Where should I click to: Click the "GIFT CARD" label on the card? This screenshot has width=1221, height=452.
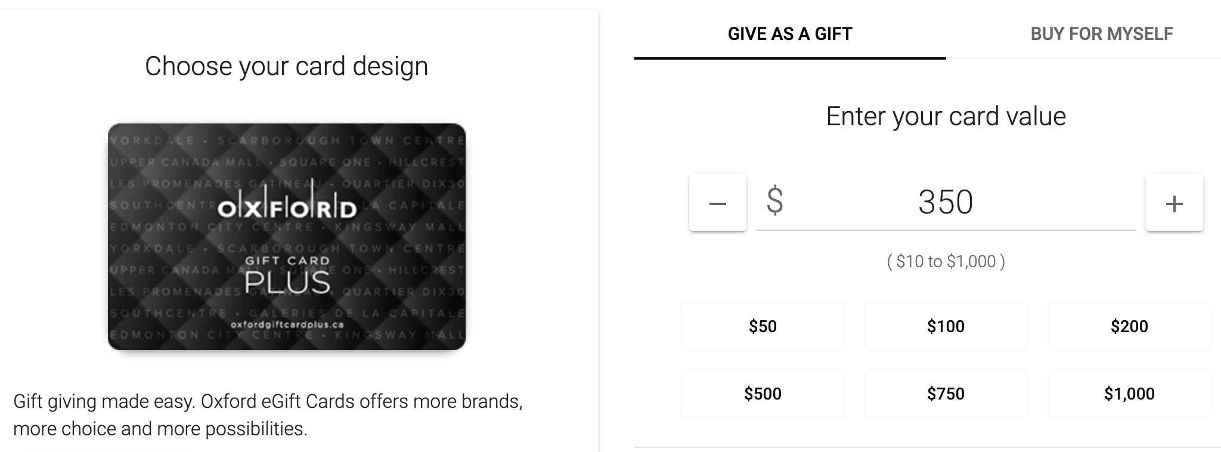click(x=287, y=261)
